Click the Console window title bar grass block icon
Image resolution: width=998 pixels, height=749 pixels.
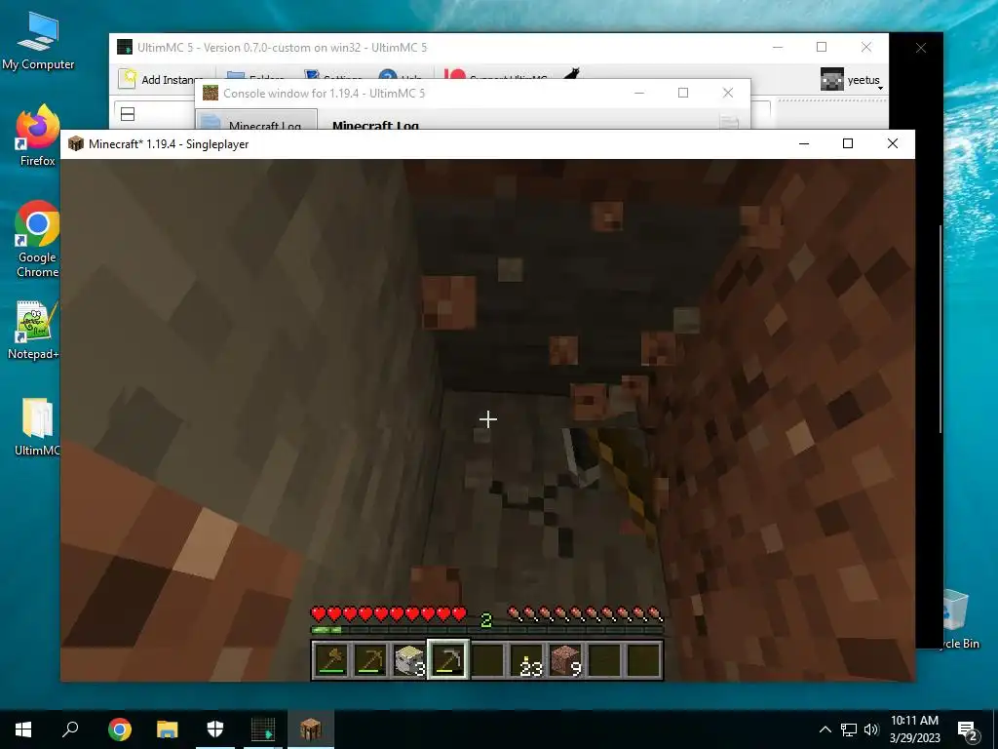[211, 93]
